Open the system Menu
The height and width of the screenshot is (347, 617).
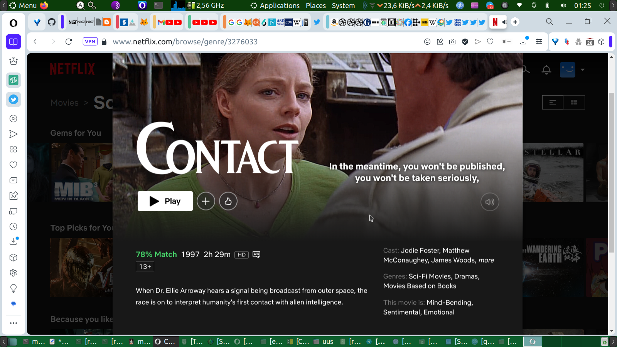click(23, 5)
